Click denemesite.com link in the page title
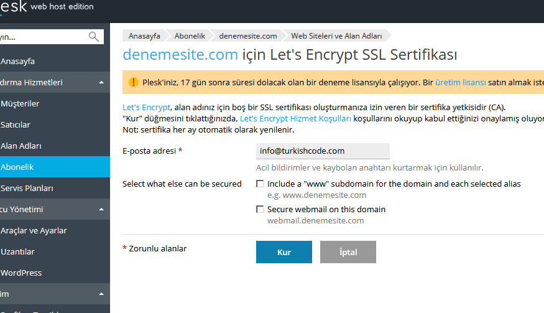 pyautogui.click(x=180, y=55)
